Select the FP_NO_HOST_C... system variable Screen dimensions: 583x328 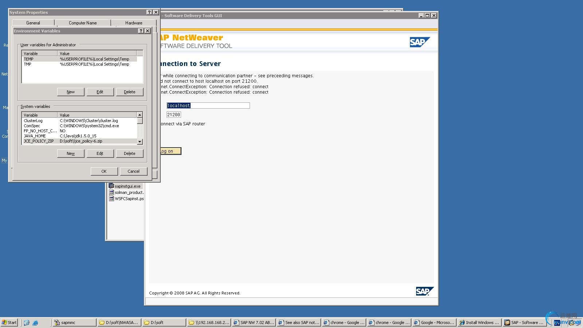click(x=79, y=131)
